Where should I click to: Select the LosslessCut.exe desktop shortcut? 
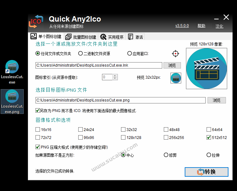point(12,72)
